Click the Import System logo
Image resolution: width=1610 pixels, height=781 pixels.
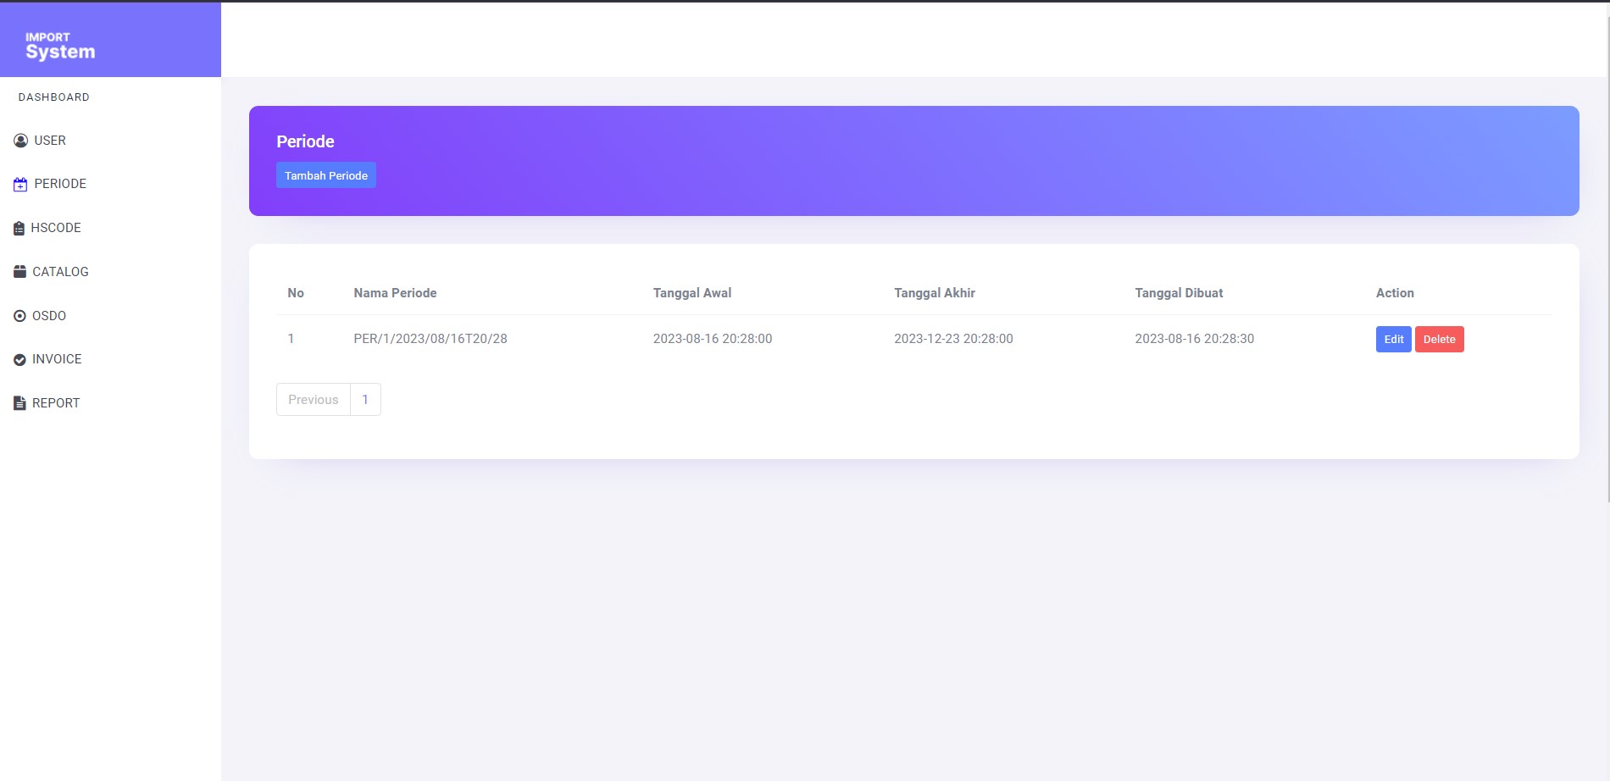click(x=60, y=46)
